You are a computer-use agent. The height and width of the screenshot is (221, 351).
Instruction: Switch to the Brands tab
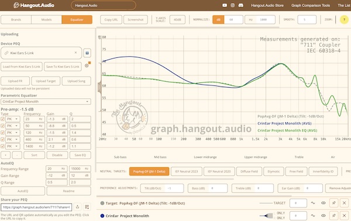coord(16,20)
